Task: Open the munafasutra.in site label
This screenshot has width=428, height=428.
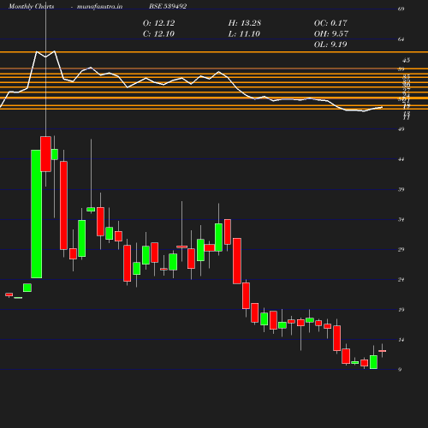Action: pyautogui.click(x=99, y=6)
